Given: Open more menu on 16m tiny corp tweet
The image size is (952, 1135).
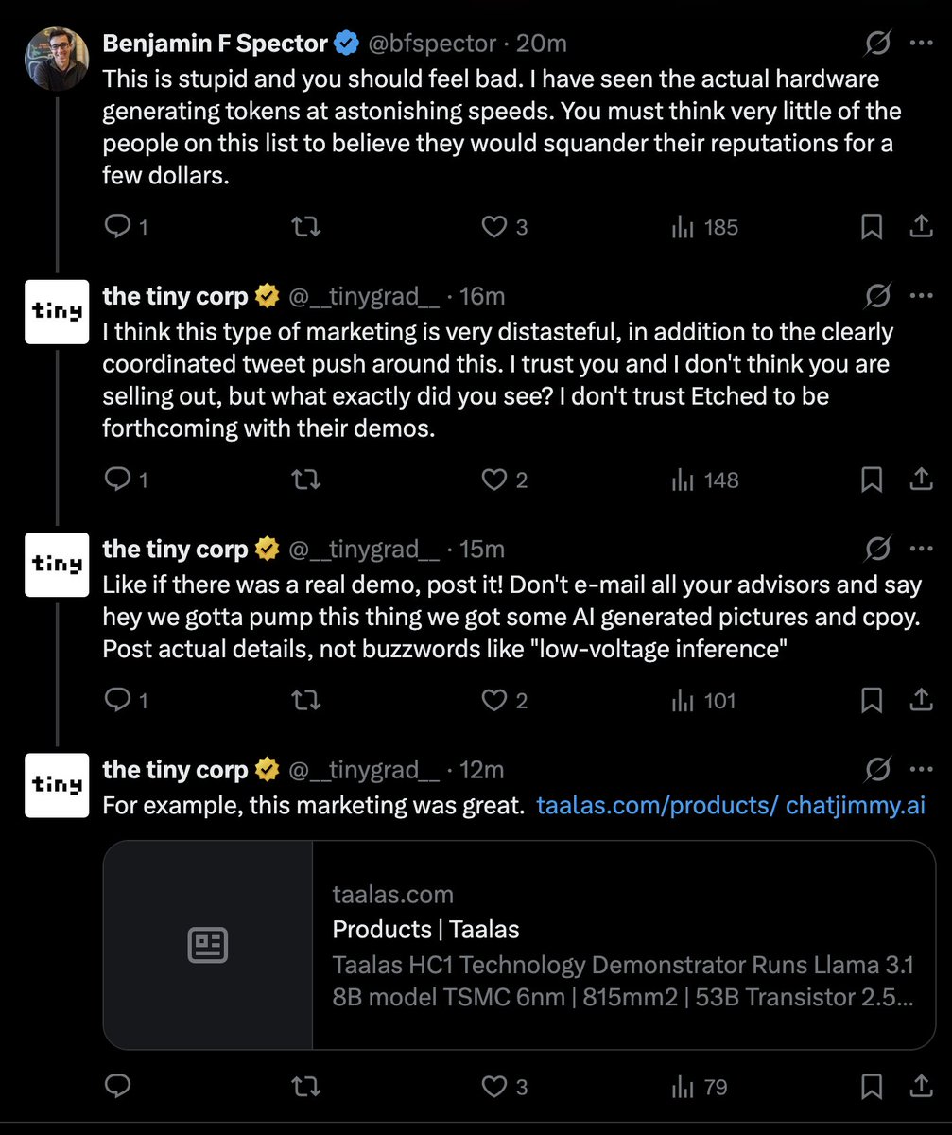Looking at the screenshot, I should [x=921, y=296].
